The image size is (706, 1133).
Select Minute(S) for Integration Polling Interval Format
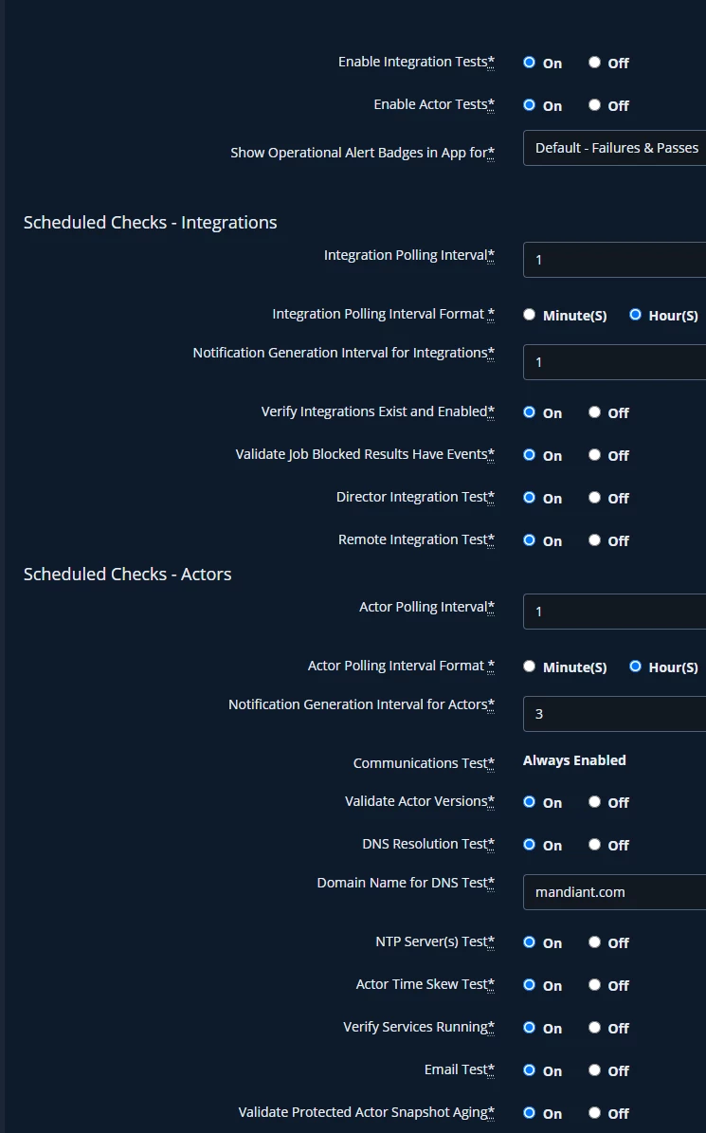click(x=529, y=315)
